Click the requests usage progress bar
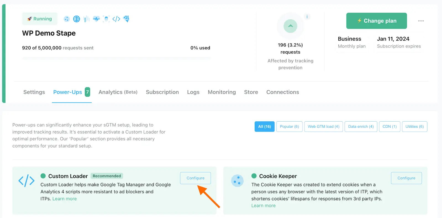The height and width of the screenshot is (218, 442). point(116,58)
